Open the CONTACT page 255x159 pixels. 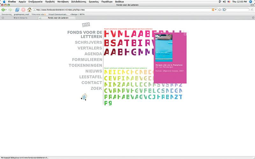pos(92,83)
